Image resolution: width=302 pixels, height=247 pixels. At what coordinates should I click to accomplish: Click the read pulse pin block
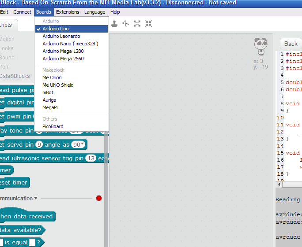(17, 90)
